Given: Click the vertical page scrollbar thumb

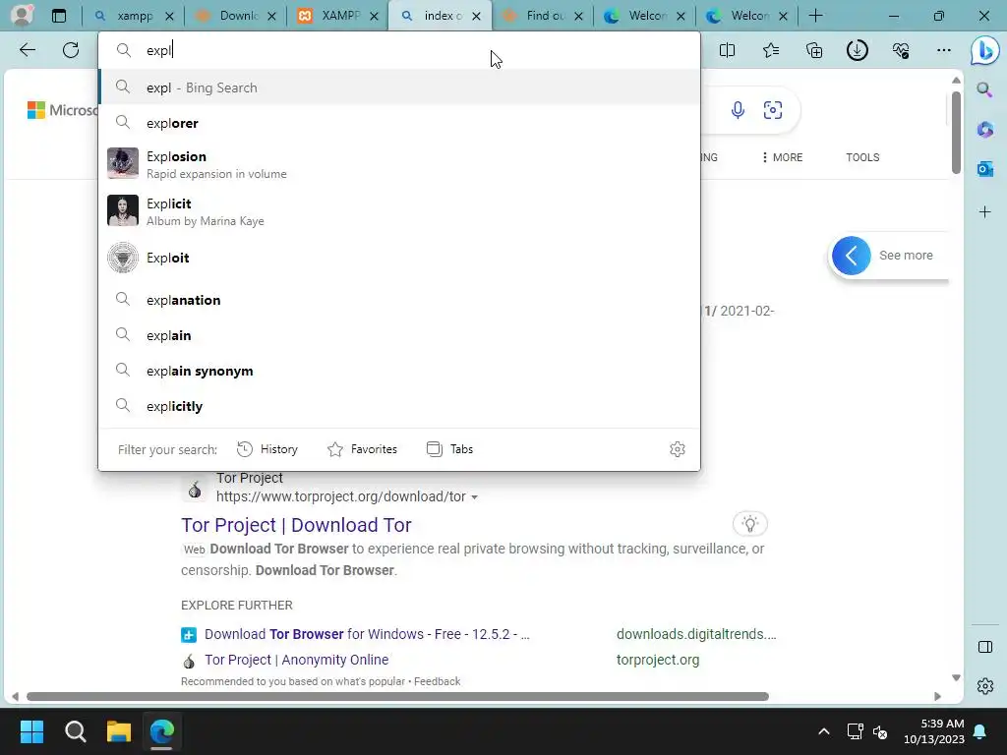Looking at the screenshot, I should (956, 133).
